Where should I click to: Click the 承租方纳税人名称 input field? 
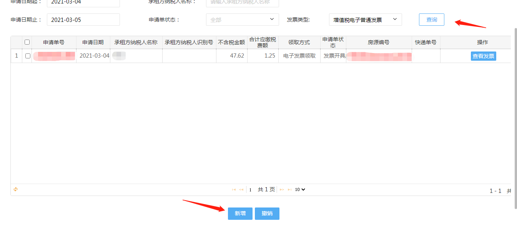[x=242, y=3]
